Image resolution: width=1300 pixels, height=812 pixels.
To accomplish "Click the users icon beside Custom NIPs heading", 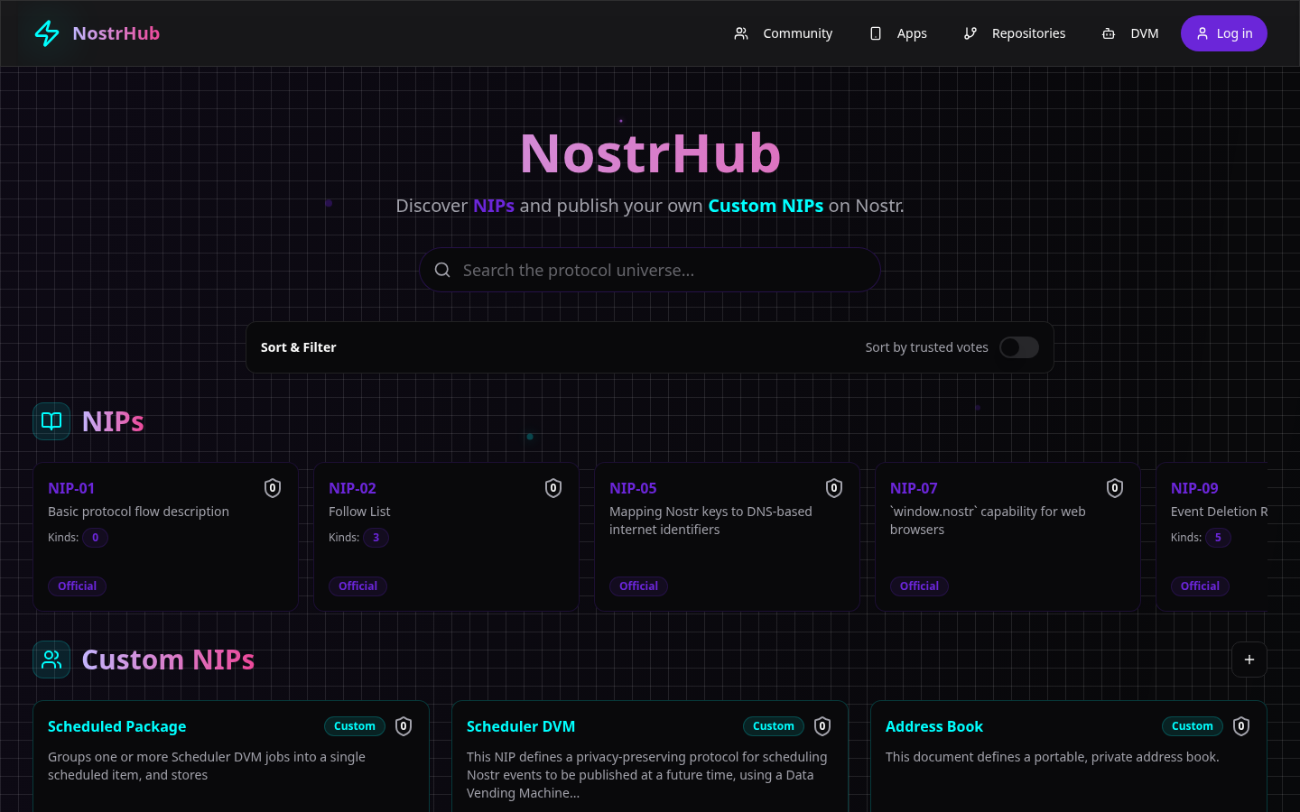I will coord(51,660).
